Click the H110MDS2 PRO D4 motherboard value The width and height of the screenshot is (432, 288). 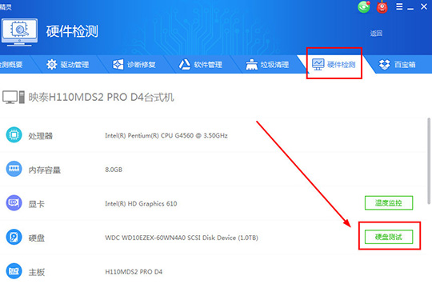134,272
